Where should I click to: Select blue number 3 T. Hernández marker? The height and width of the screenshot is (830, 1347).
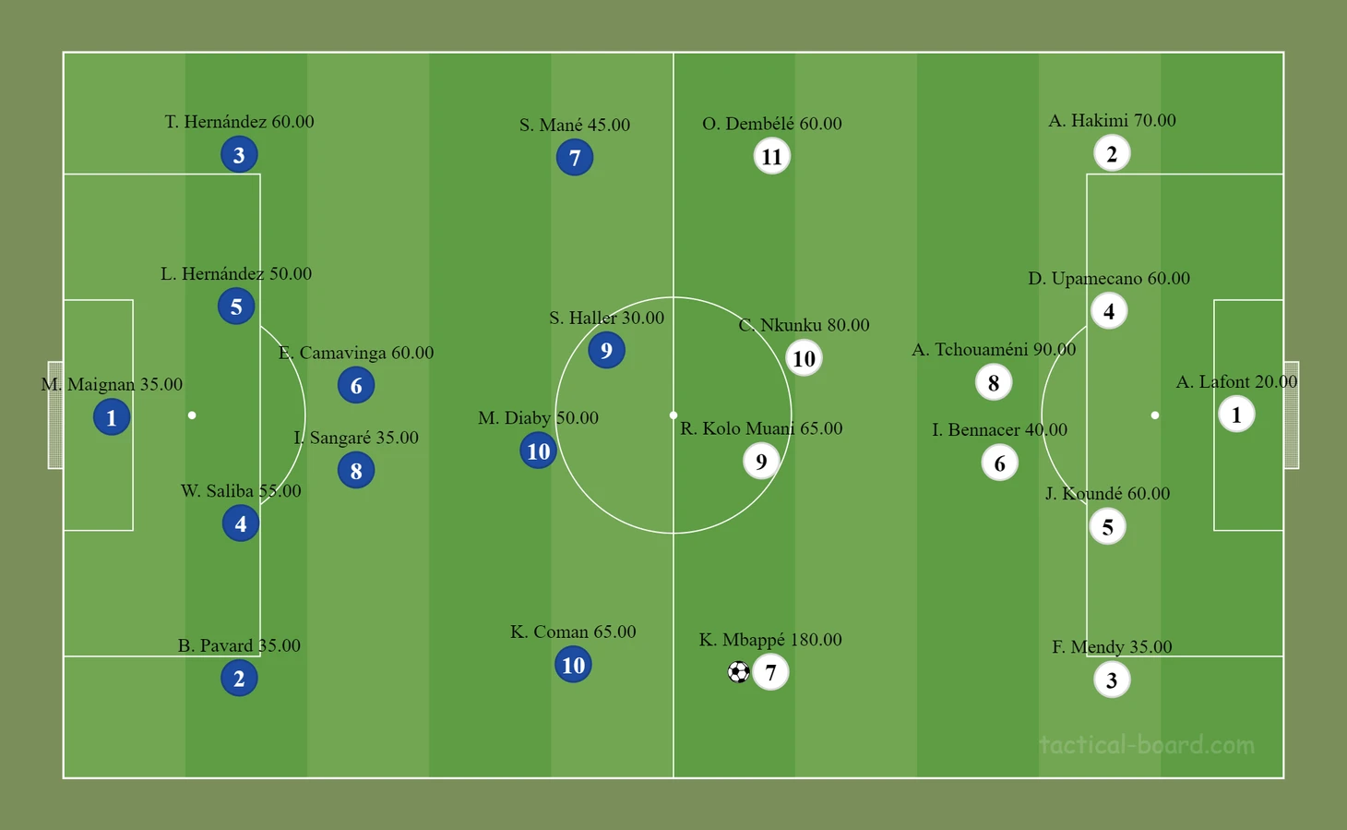(239, 154)
